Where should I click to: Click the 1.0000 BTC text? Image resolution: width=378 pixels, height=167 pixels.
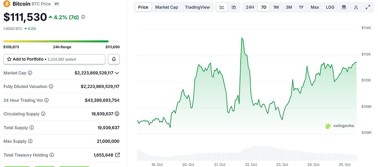tap(13, 29)
